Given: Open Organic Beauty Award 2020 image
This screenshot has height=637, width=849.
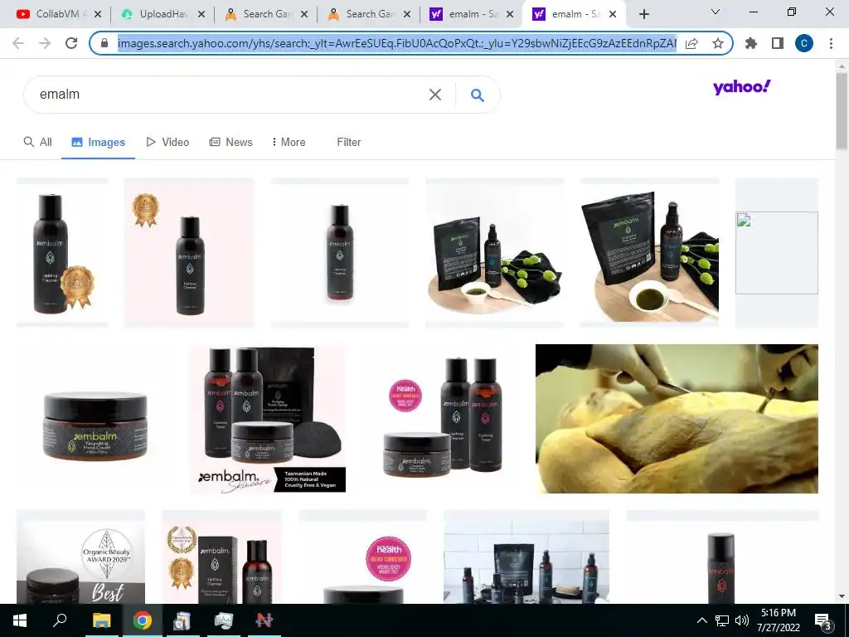Looking at the screenshot, I should click(80, 557).
